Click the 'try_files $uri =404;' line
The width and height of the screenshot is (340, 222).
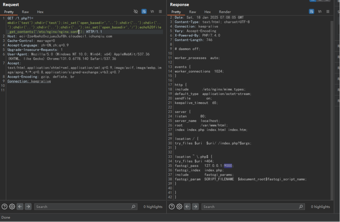pos(195,161)
